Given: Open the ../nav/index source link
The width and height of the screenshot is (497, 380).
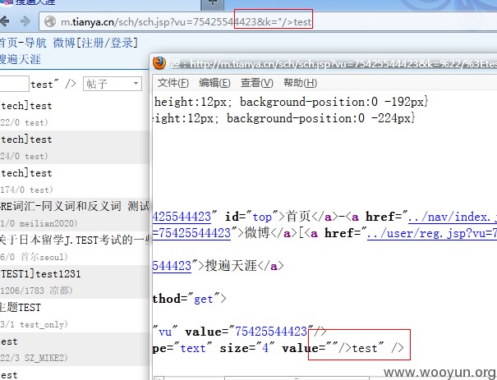Looking at the screenshot, I should coord(453,217).
